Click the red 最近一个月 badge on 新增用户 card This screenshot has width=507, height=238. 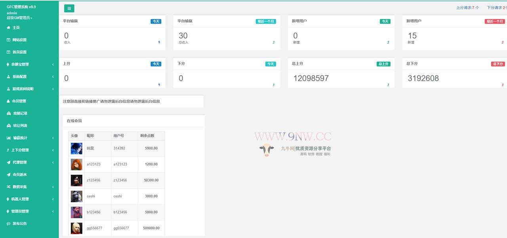coord(495,21)
